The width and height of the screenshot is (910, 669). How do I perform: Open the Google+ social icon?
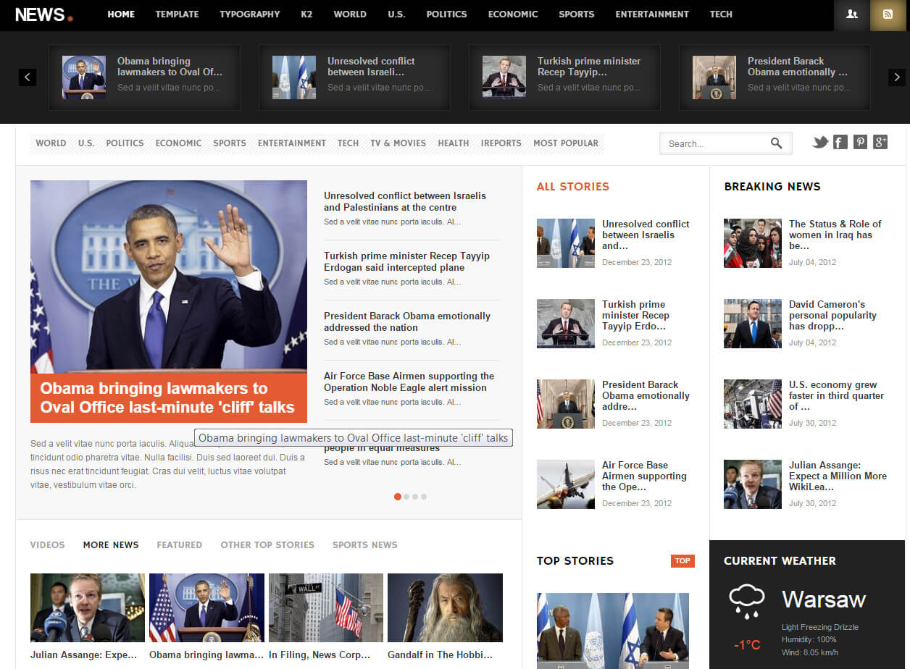tap(880, 143)
